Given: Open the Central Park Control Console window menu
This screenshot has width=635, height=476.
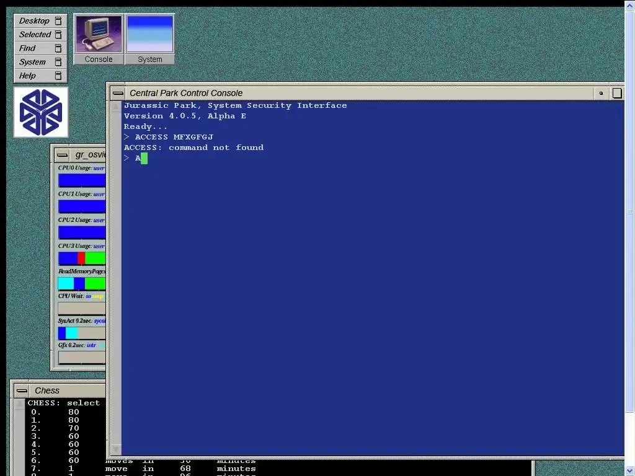Looking at the screenshot, I should click(x=118, y=93).
